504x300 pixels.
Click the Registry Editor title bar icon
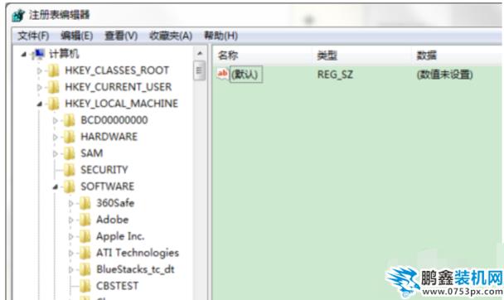coord(18,15)
